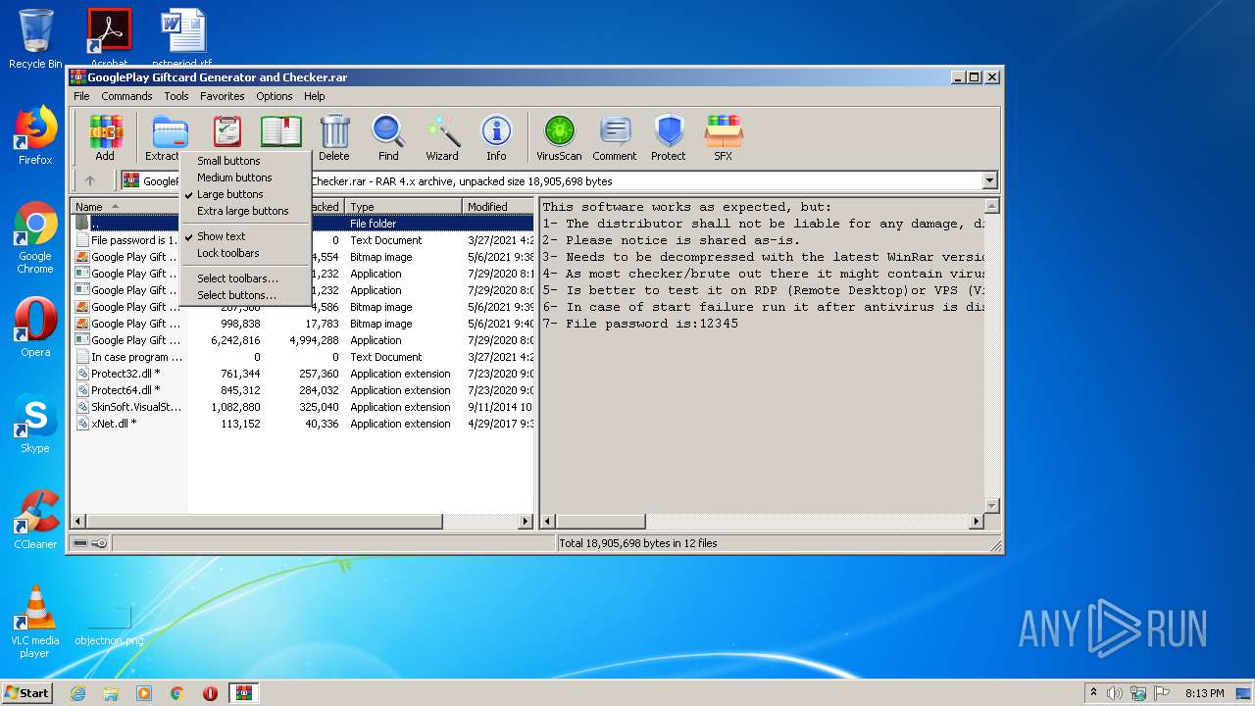This screenshot has width=1255, height=706.
Task: Open Firefox from the desktop
Action: tap(35, 135)
